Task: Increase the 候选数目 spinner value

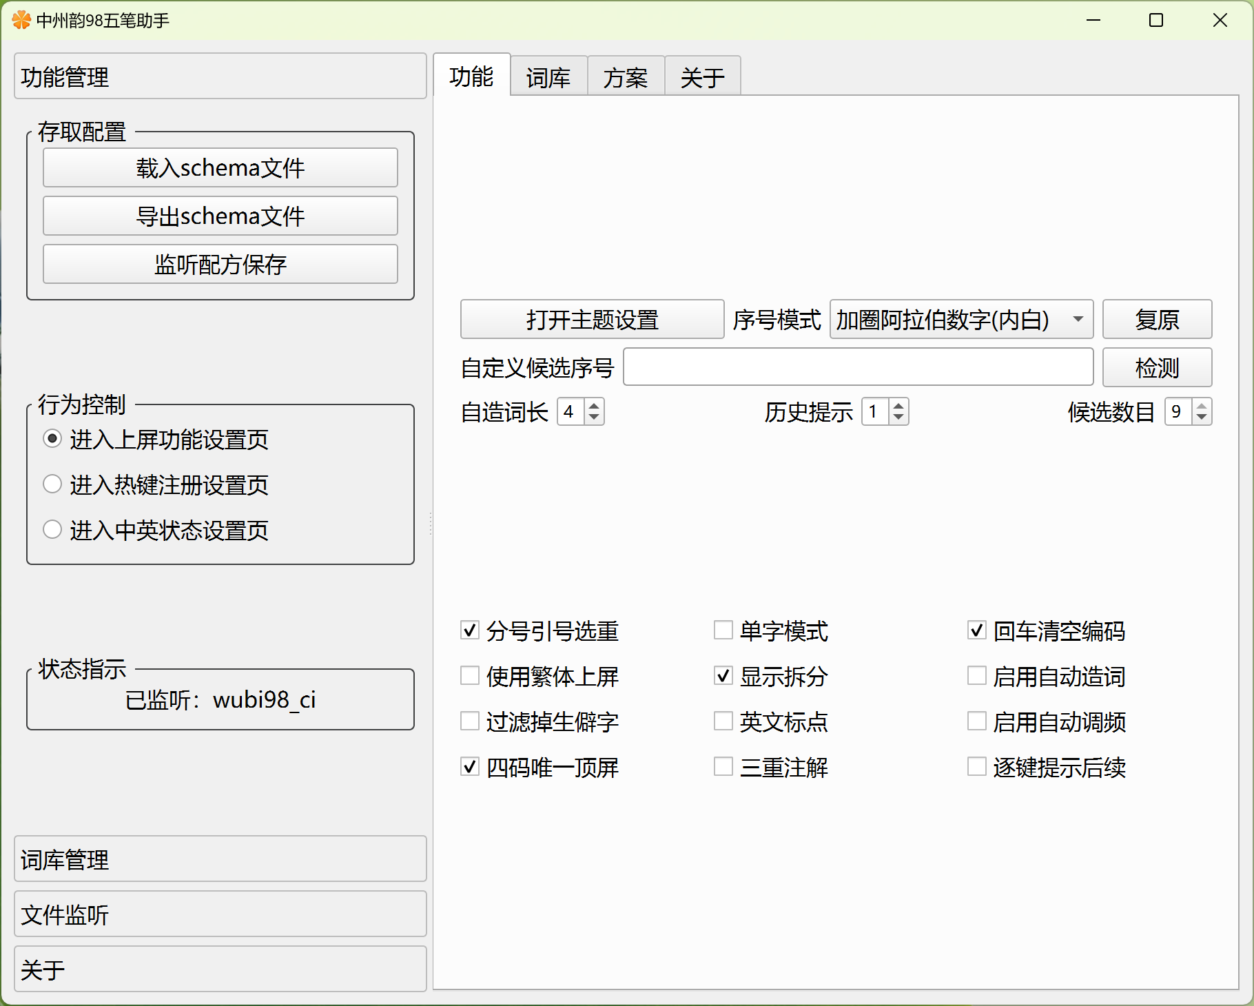Action: [1202, 406]
